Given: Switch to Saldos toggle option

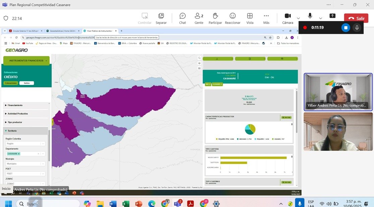Looking at the screenshot, I should tap(26, 83).
